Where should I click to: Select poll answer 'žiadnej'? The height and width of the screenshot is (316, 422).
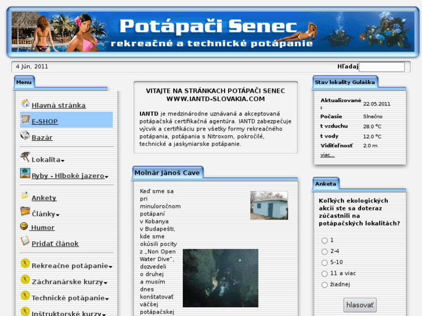(324, 285)
